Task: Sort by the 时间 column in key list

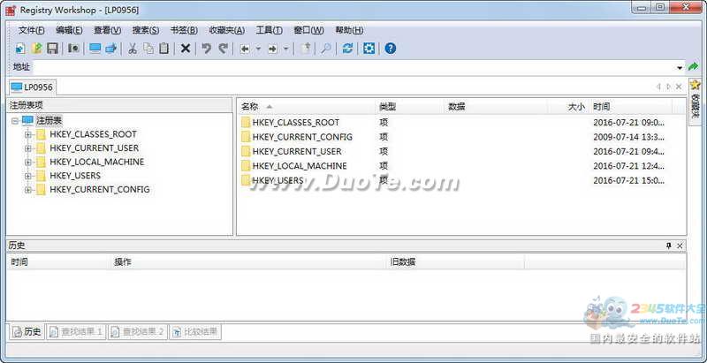Action: click(x=631, y=107)
